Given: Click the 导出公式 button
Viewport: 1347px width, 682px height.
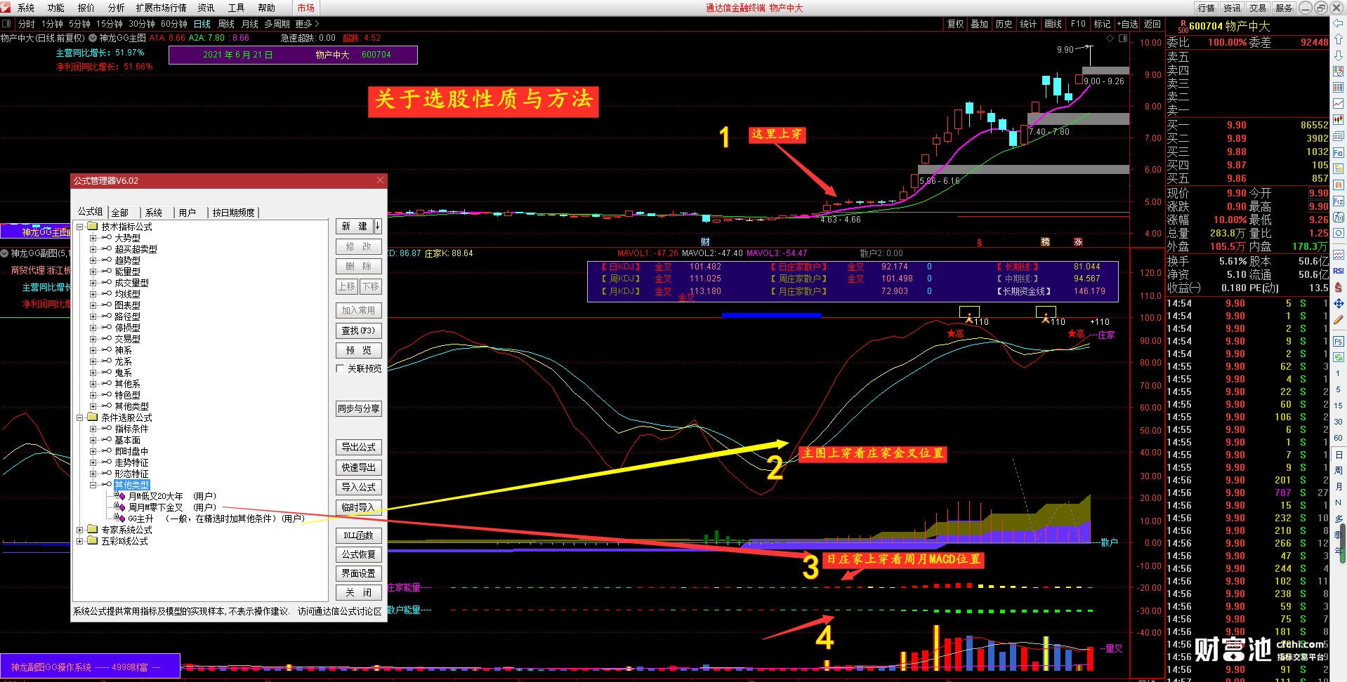Looking at the screenshot, I should (x=359, y=447).
